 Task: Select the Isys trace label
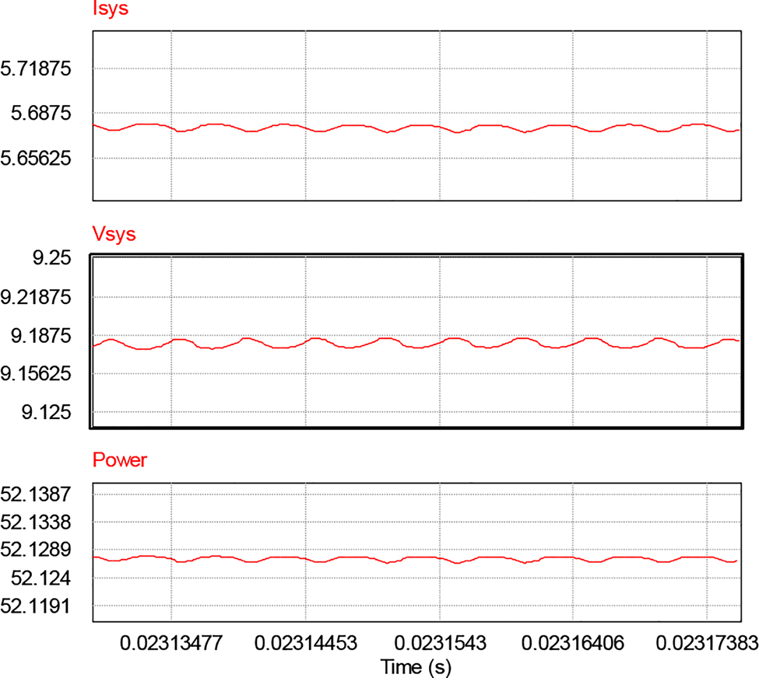coord(109,9)
